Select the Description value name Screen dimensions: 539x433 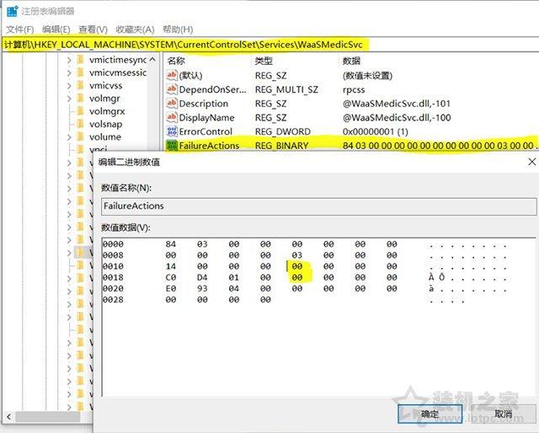pos(204,104)
